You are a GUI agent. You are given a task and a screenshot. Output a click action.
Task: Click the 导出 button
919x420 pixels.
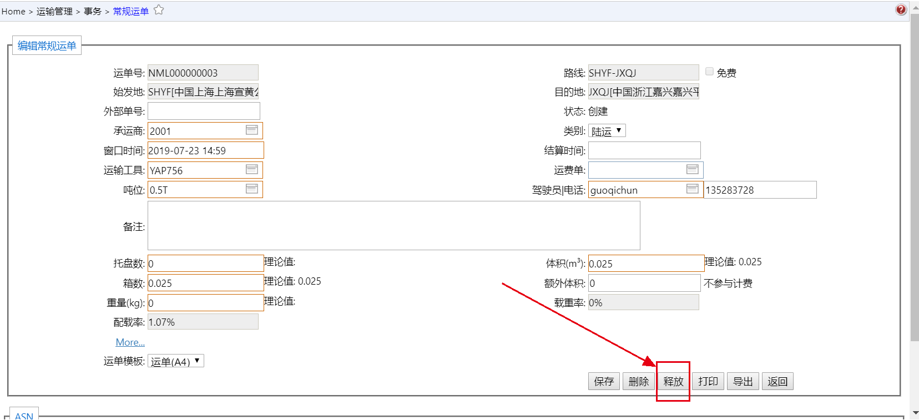point(743,381)
